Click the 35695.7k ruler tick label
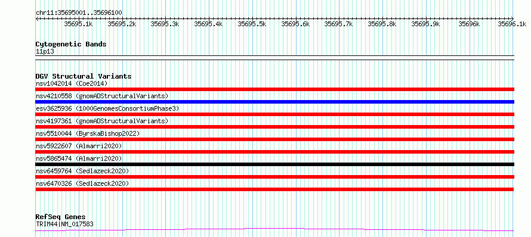The image size is (531, 237). 339,24
